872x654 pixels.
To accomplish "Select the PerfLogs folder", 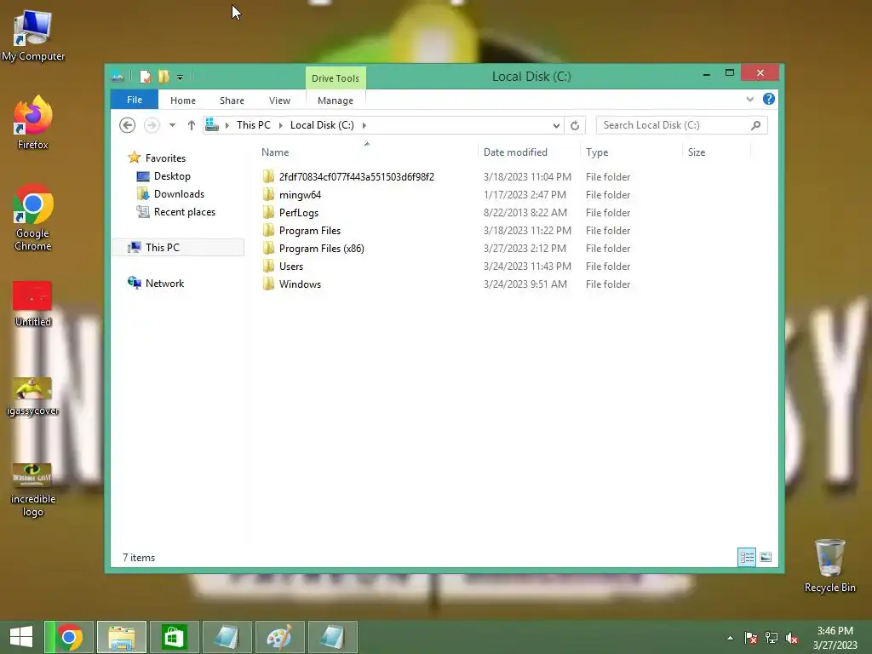I will coord(290,212).
